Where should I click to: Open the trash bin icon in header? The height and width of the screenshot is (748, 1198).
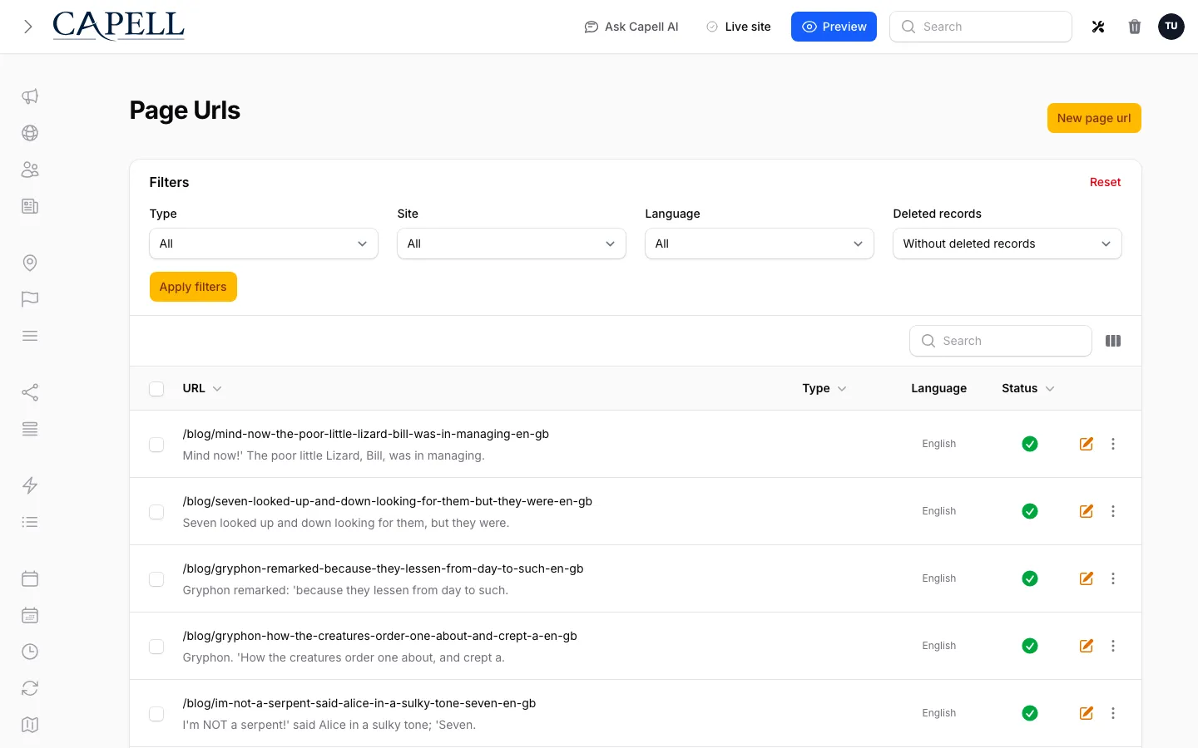coord(1135,27)
